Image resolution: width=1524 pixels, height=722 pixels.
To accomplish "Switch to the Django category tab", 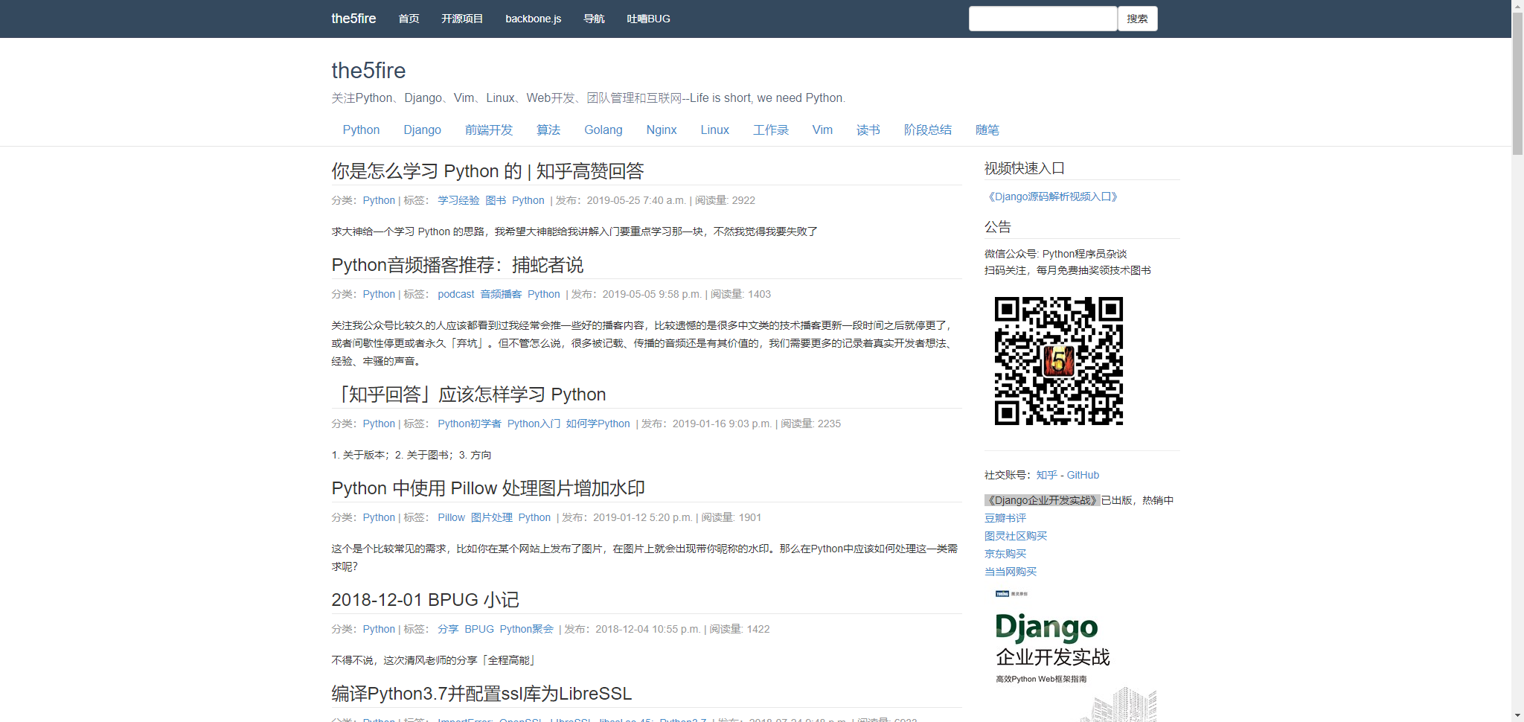I will (421, 130).
